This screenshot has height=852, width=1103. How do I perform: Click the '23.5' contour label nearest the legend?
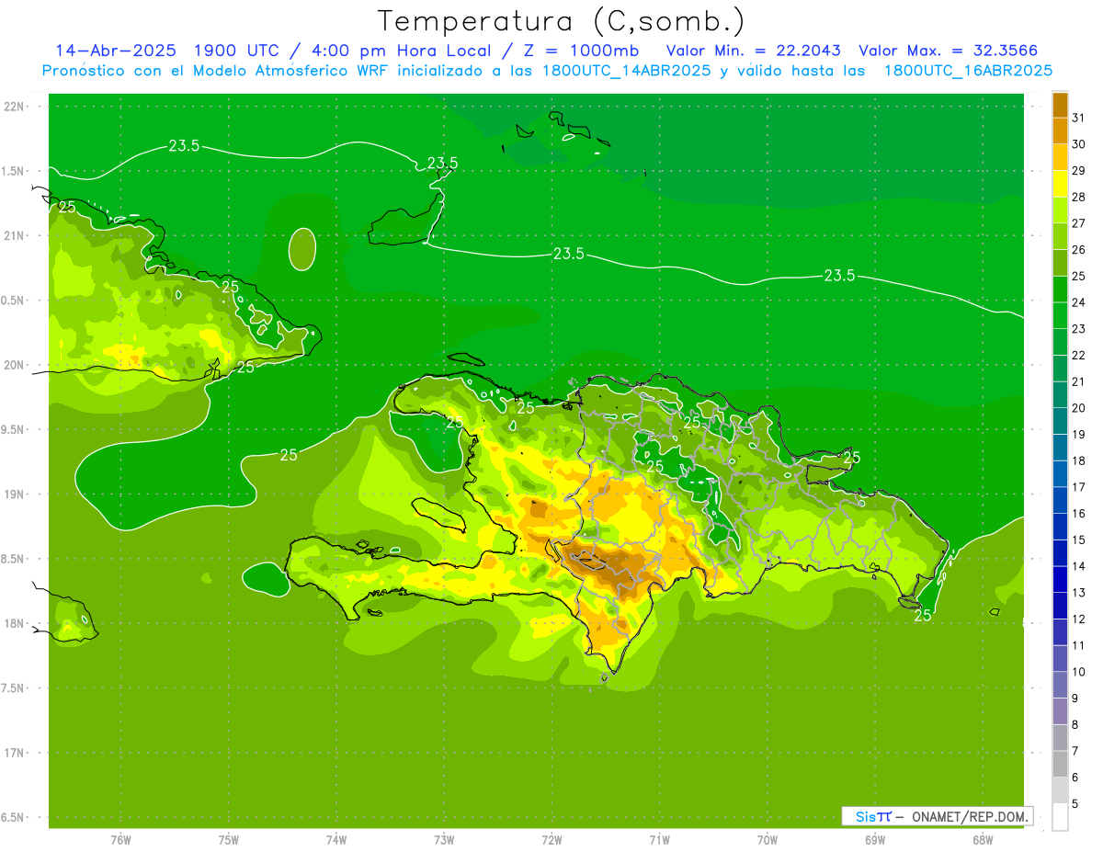[839, 275]
